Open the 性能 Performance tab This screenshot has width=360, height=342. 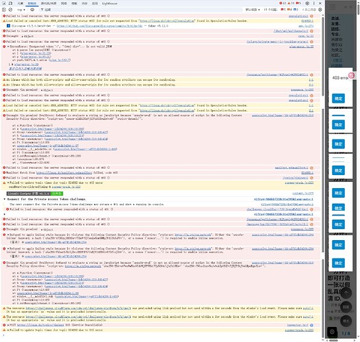coord(74,3)
